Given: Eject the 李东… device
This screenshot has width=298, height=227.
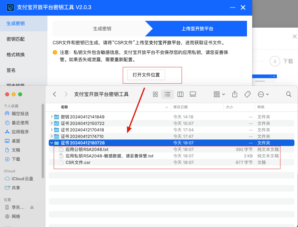Looking at the screenshot, I should [32, 207].
